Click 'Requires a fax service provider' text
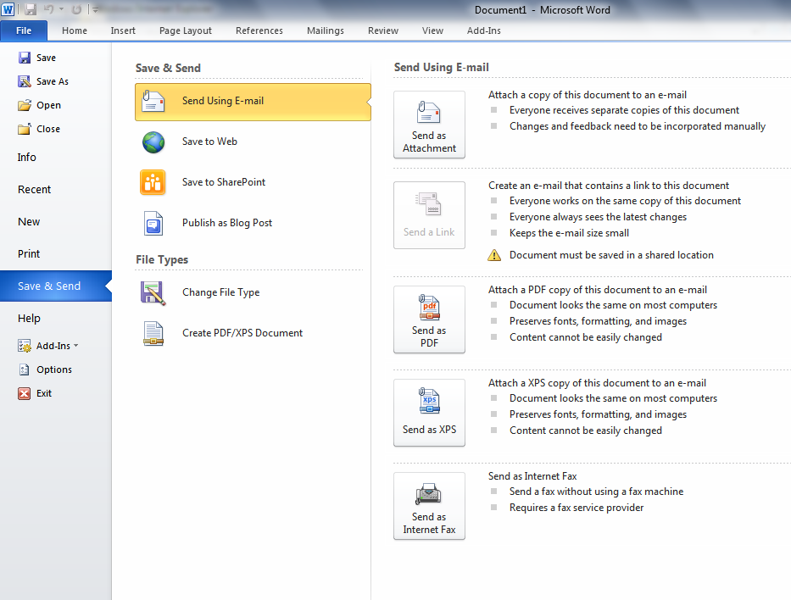Image resolution: width=791 pixels, height=600 pixels. click(x=577, y=508)
